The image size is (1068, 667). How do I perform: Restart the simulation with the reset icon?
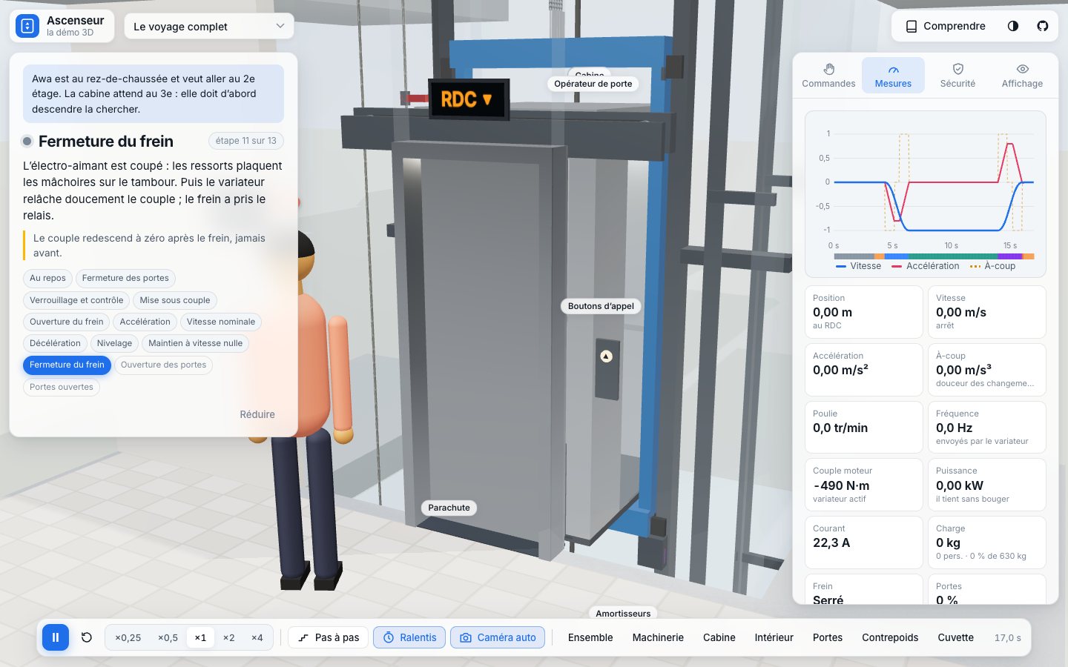coord(87,637)
